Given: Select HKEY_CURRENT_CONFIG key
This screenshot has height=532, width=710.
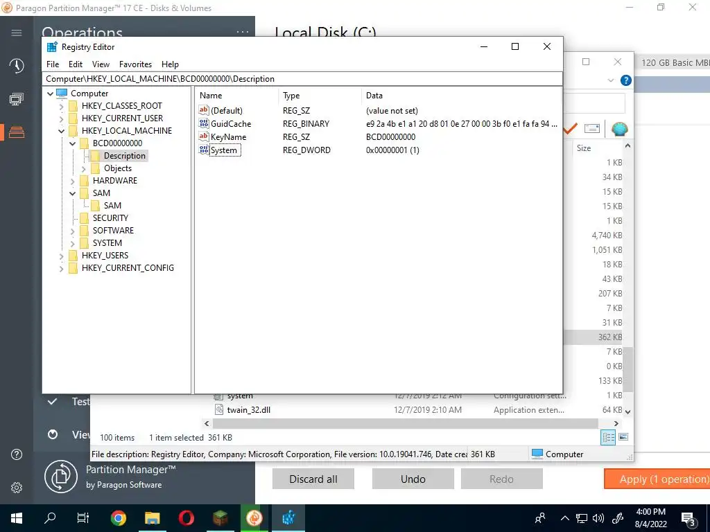Looking at the screenshot, I should tap(128, 268).
